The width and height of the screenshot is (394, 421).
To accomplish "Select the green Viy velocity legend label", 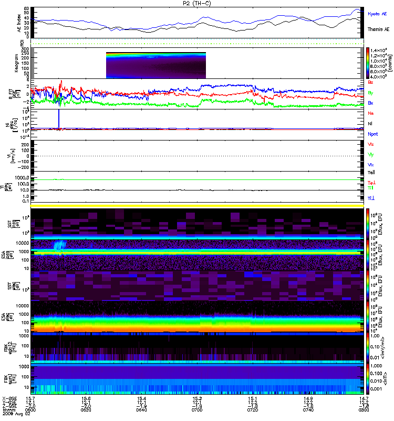I will click(371, 154).
